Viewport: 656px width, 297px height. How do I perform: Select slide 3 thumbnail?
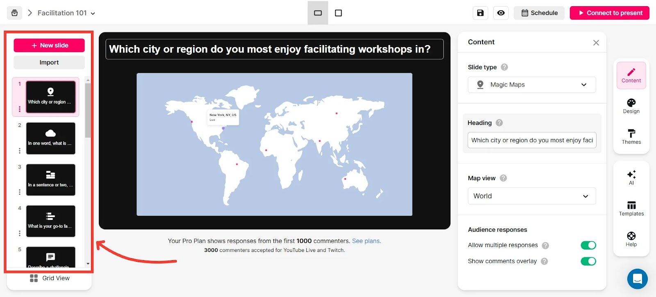(50, 180)
